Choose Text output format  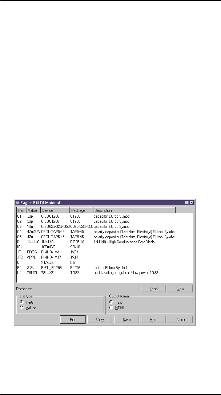click(111, 302)
